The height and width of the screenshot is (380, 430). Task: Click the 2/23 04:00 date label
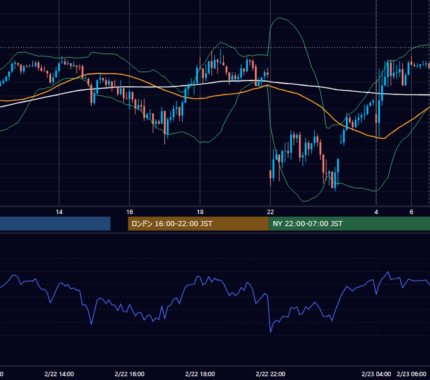(x=376, y=374)
